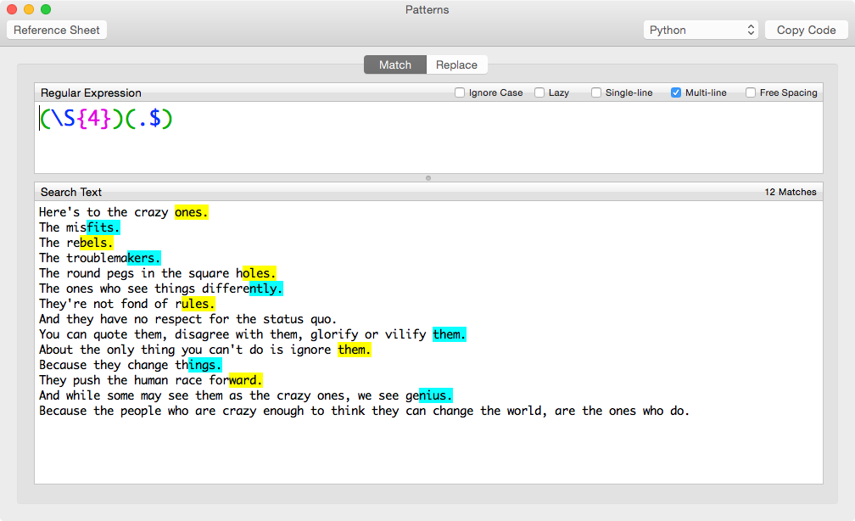Zoom window with green button
Screen dimensions: 855x521
[46, 9]
